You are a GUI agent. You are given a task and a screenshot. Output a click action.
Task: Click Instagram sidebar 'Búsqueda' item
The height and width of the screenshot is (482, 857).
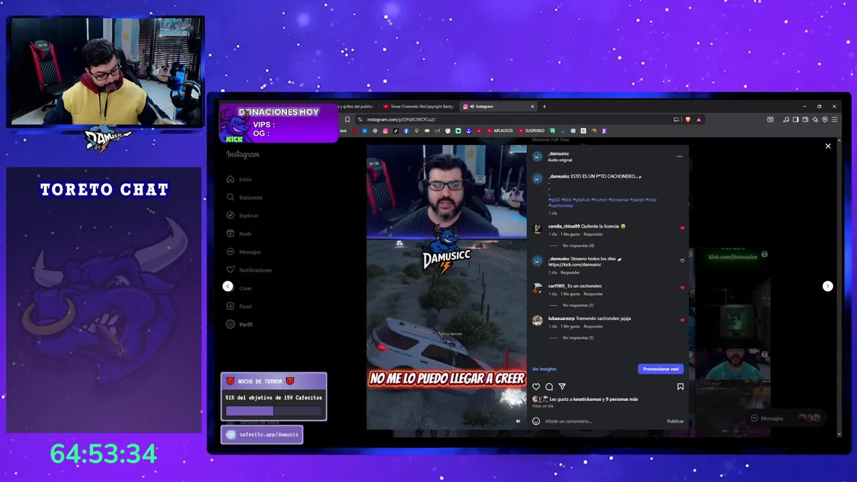click(244, 197)
